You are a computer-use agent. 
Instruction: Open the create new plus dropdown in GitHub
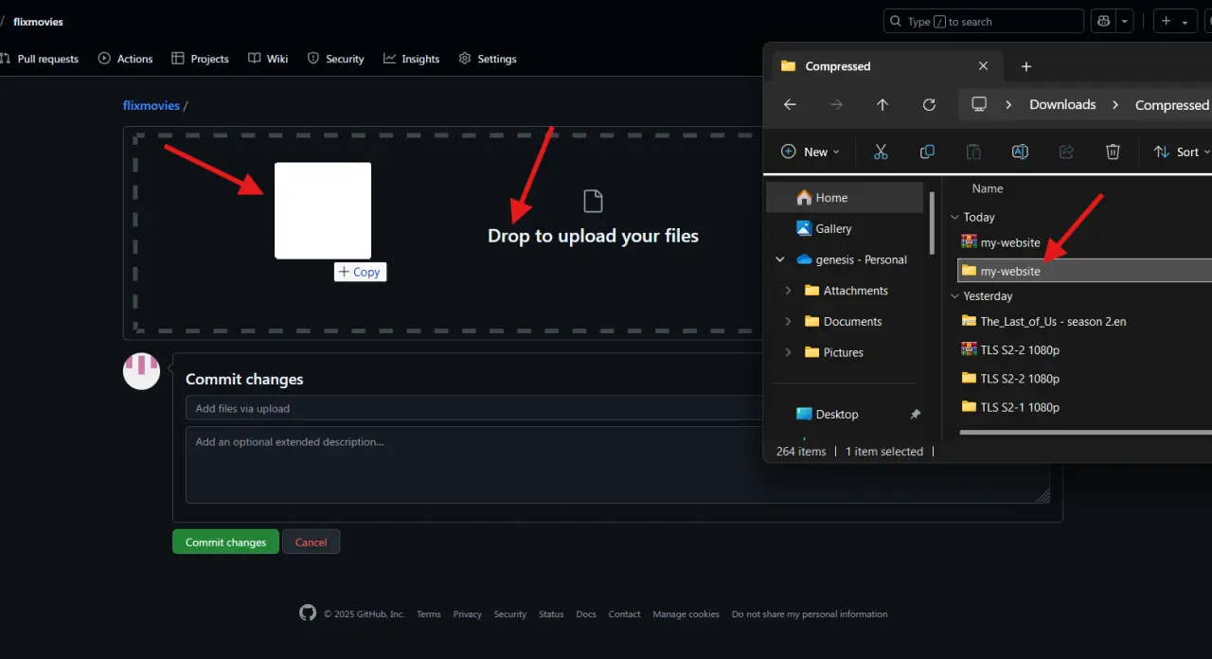1175,21
